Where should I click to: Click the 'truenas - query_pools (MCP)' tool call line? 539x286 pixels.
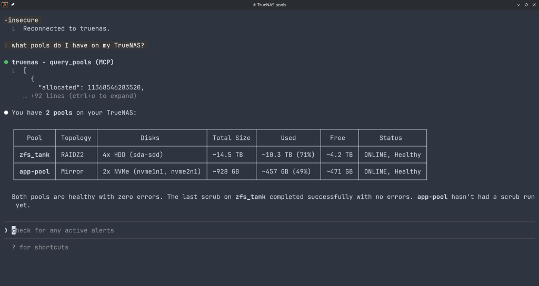(63, 62)
